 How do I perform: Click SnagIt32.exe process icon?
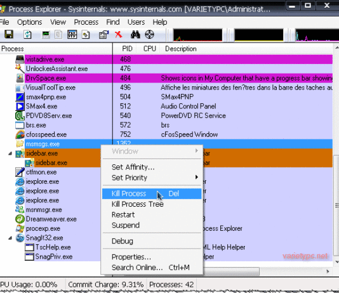tap(20, 238)
